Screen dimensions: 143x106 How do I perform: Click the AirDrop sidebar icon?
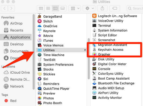point(6,23)
